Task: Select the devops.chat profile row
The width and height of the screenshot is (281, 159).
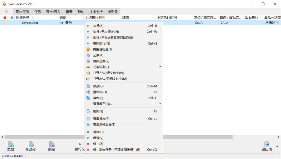Action: pyautogui.click(x=140, y=23)
